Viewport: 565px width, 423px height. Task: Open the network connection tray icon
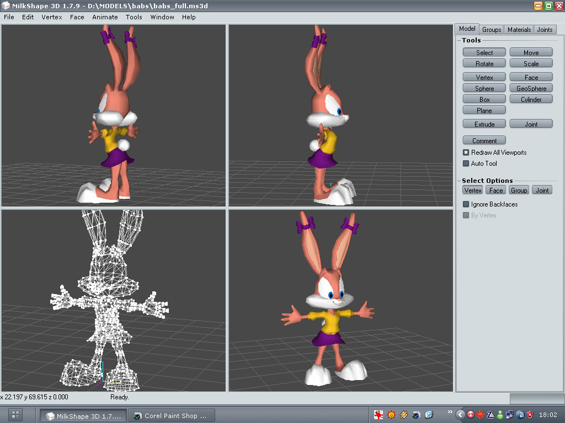510,415
